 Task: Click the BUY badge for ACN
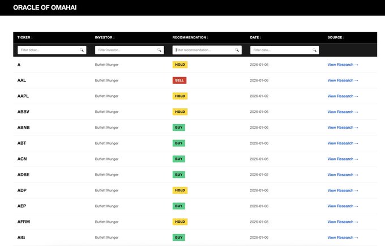179,159
